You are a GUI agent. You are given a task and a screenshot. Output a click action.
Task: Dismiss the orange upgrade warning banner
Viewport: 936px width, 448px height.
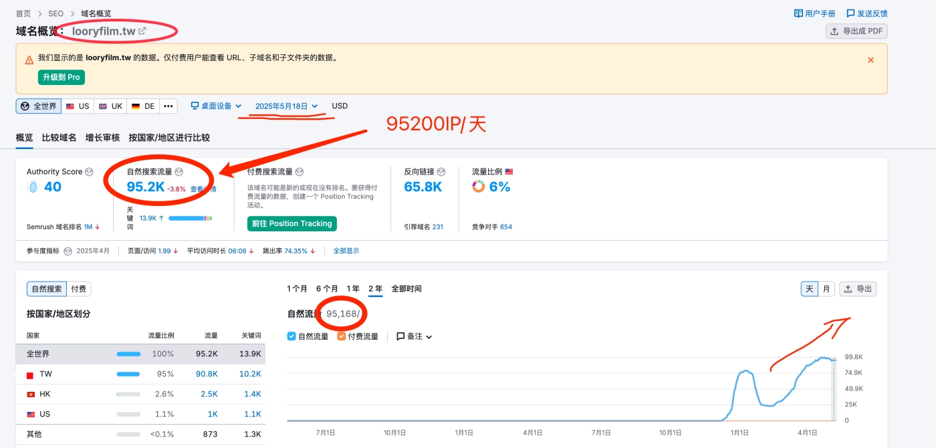click(870, 60)
